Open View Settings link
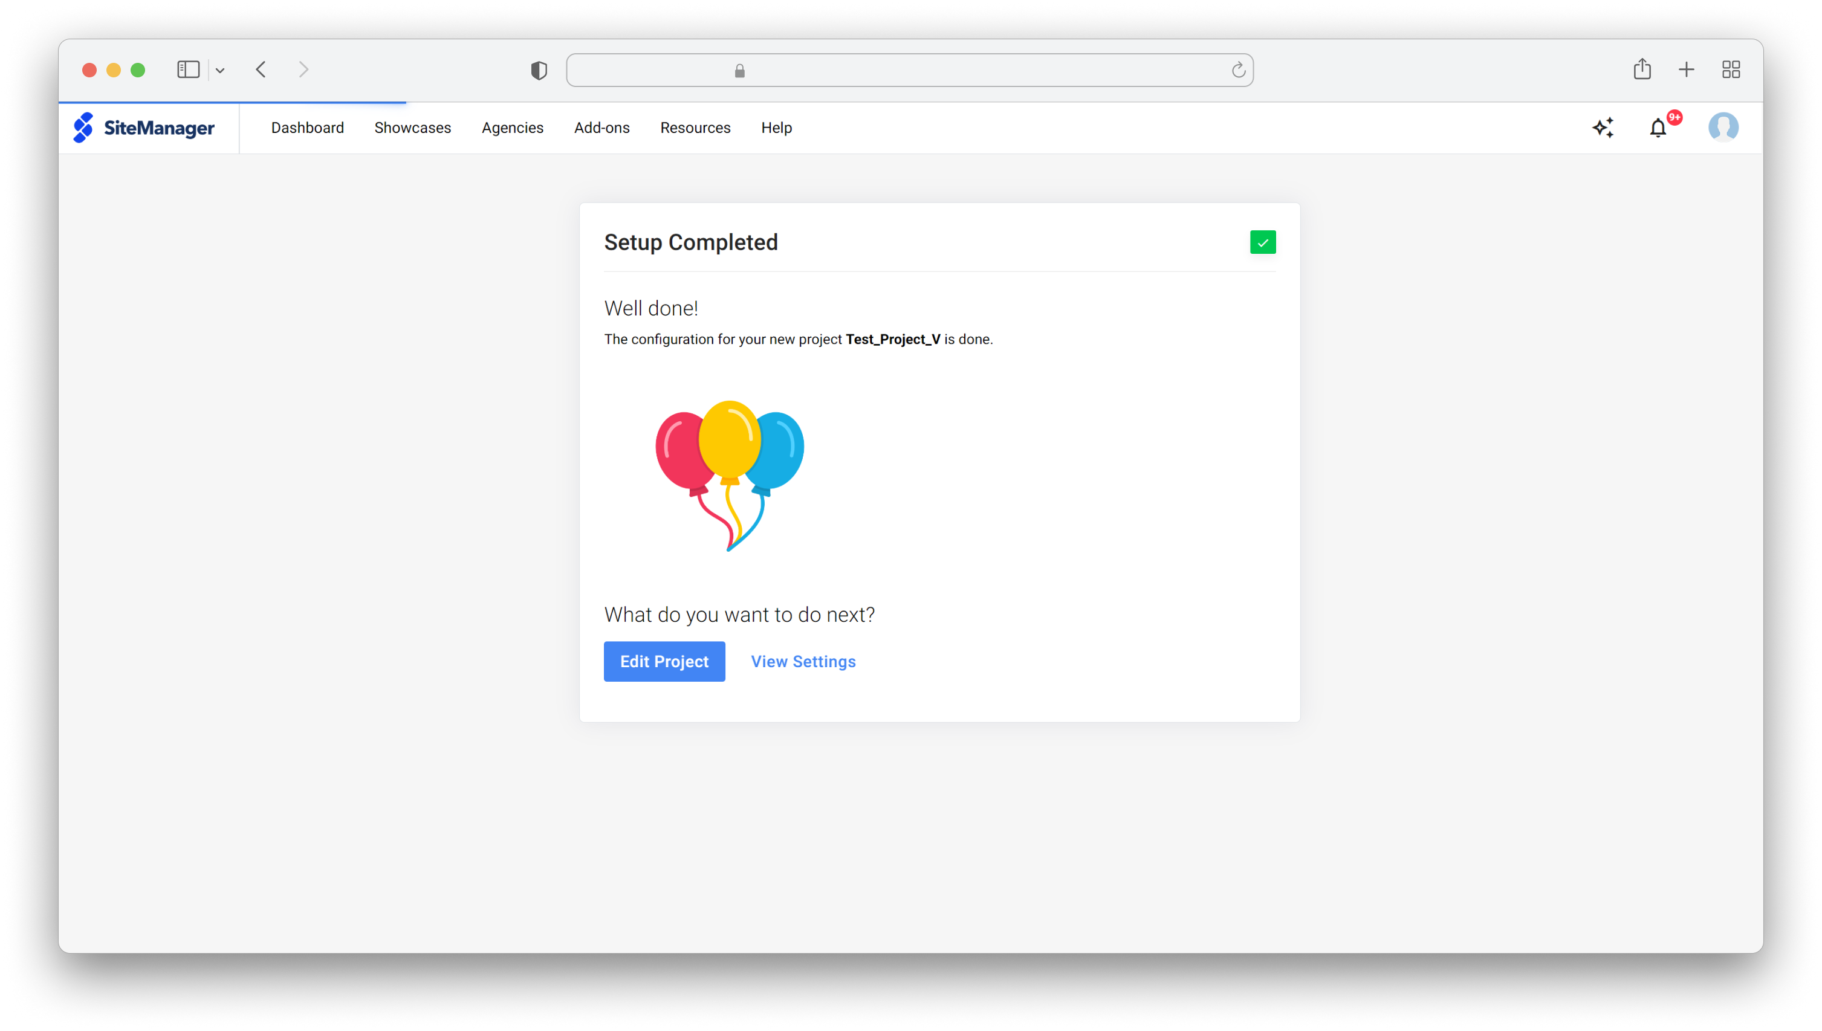 point(802,661)
